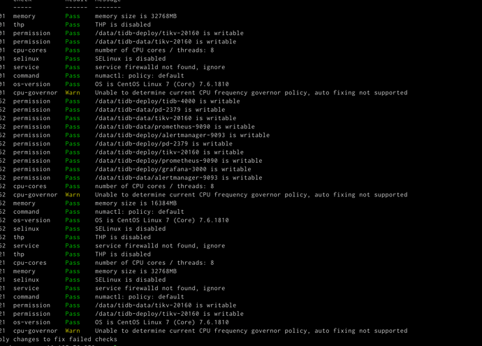
Task: Click the top 'THP is disabled' message
Action: pos(123,24)
